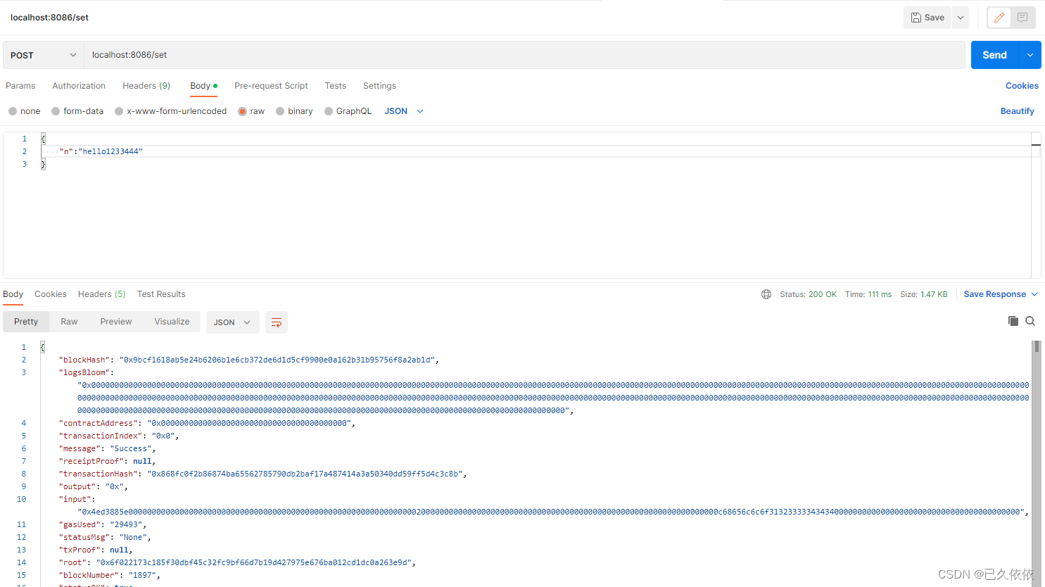
Task: Click the Status: 200 OK text
Action: coord(808,294)
